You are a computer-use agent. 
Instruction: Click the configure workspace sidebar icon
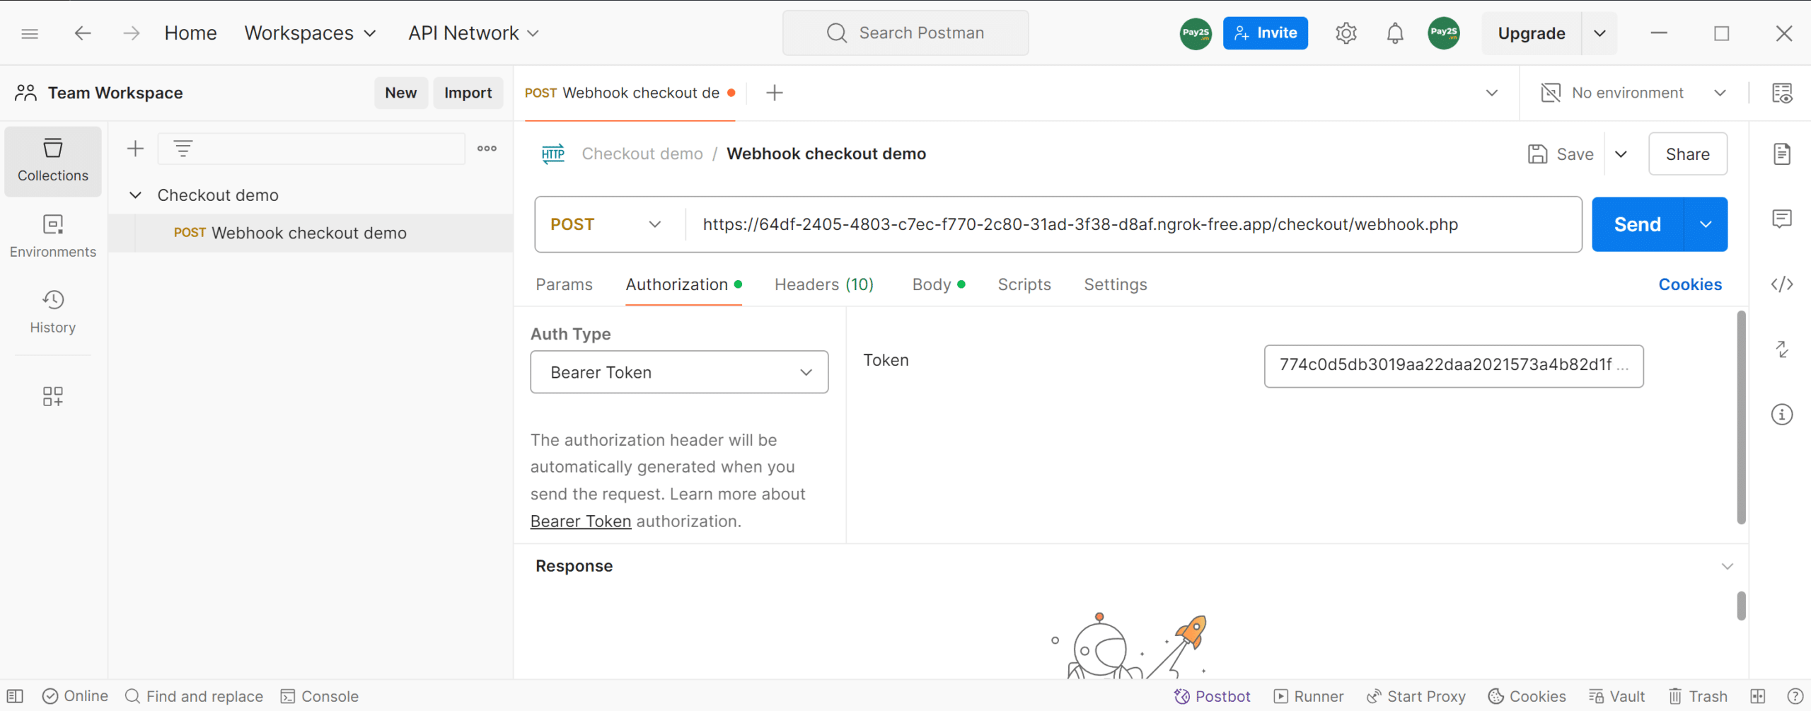click(53, 396)
